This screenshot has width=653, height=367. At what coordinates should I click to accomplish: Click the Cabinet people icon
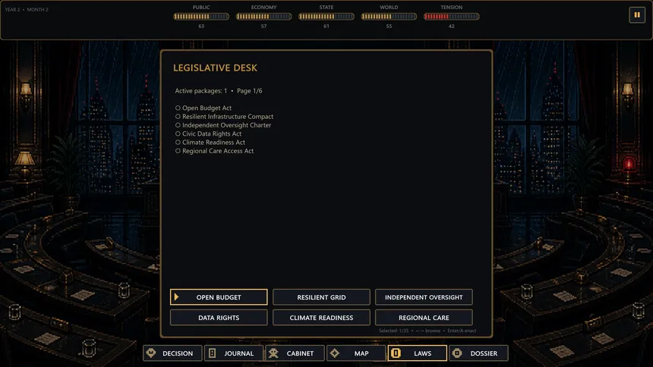(x=273, y=353)
